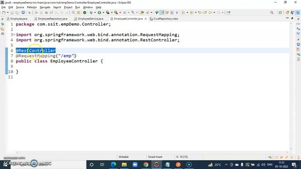Expand the Back history dropdown
This screenshot has width=301, height=169.
(214, 13)
